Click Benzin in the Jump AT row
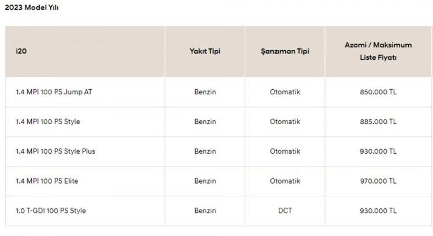Viewport: 433px width, 236px height. [205, 92]
